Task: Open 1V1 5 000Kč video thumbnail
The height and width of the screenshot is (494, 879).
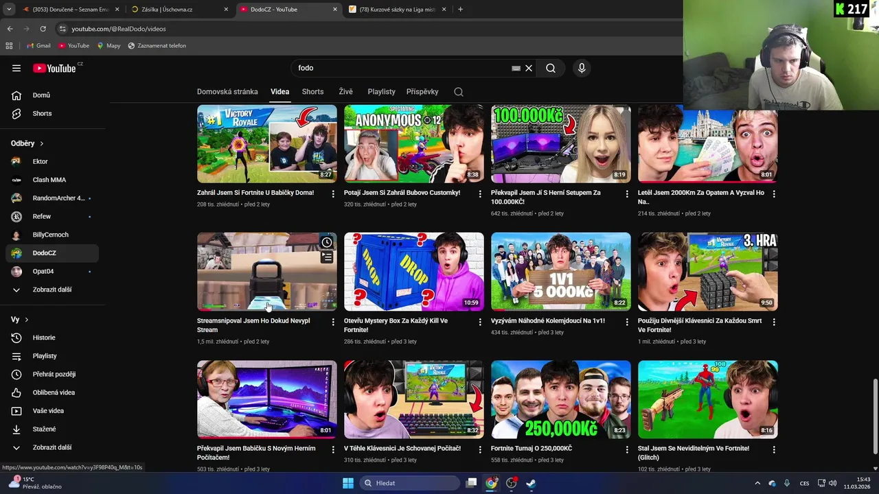Action: click(561, 272)
